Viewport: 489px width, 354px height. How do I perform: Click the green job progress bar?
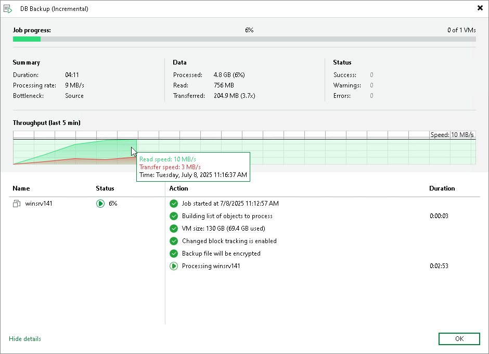pos(27,39)
